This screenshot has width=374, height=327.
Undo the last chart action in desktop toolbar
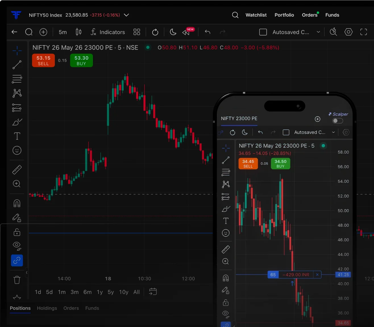tap(207, 32)
